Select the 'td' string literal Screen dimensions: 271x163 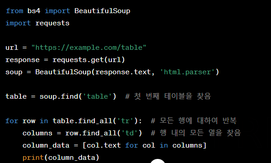pos(130,133)
